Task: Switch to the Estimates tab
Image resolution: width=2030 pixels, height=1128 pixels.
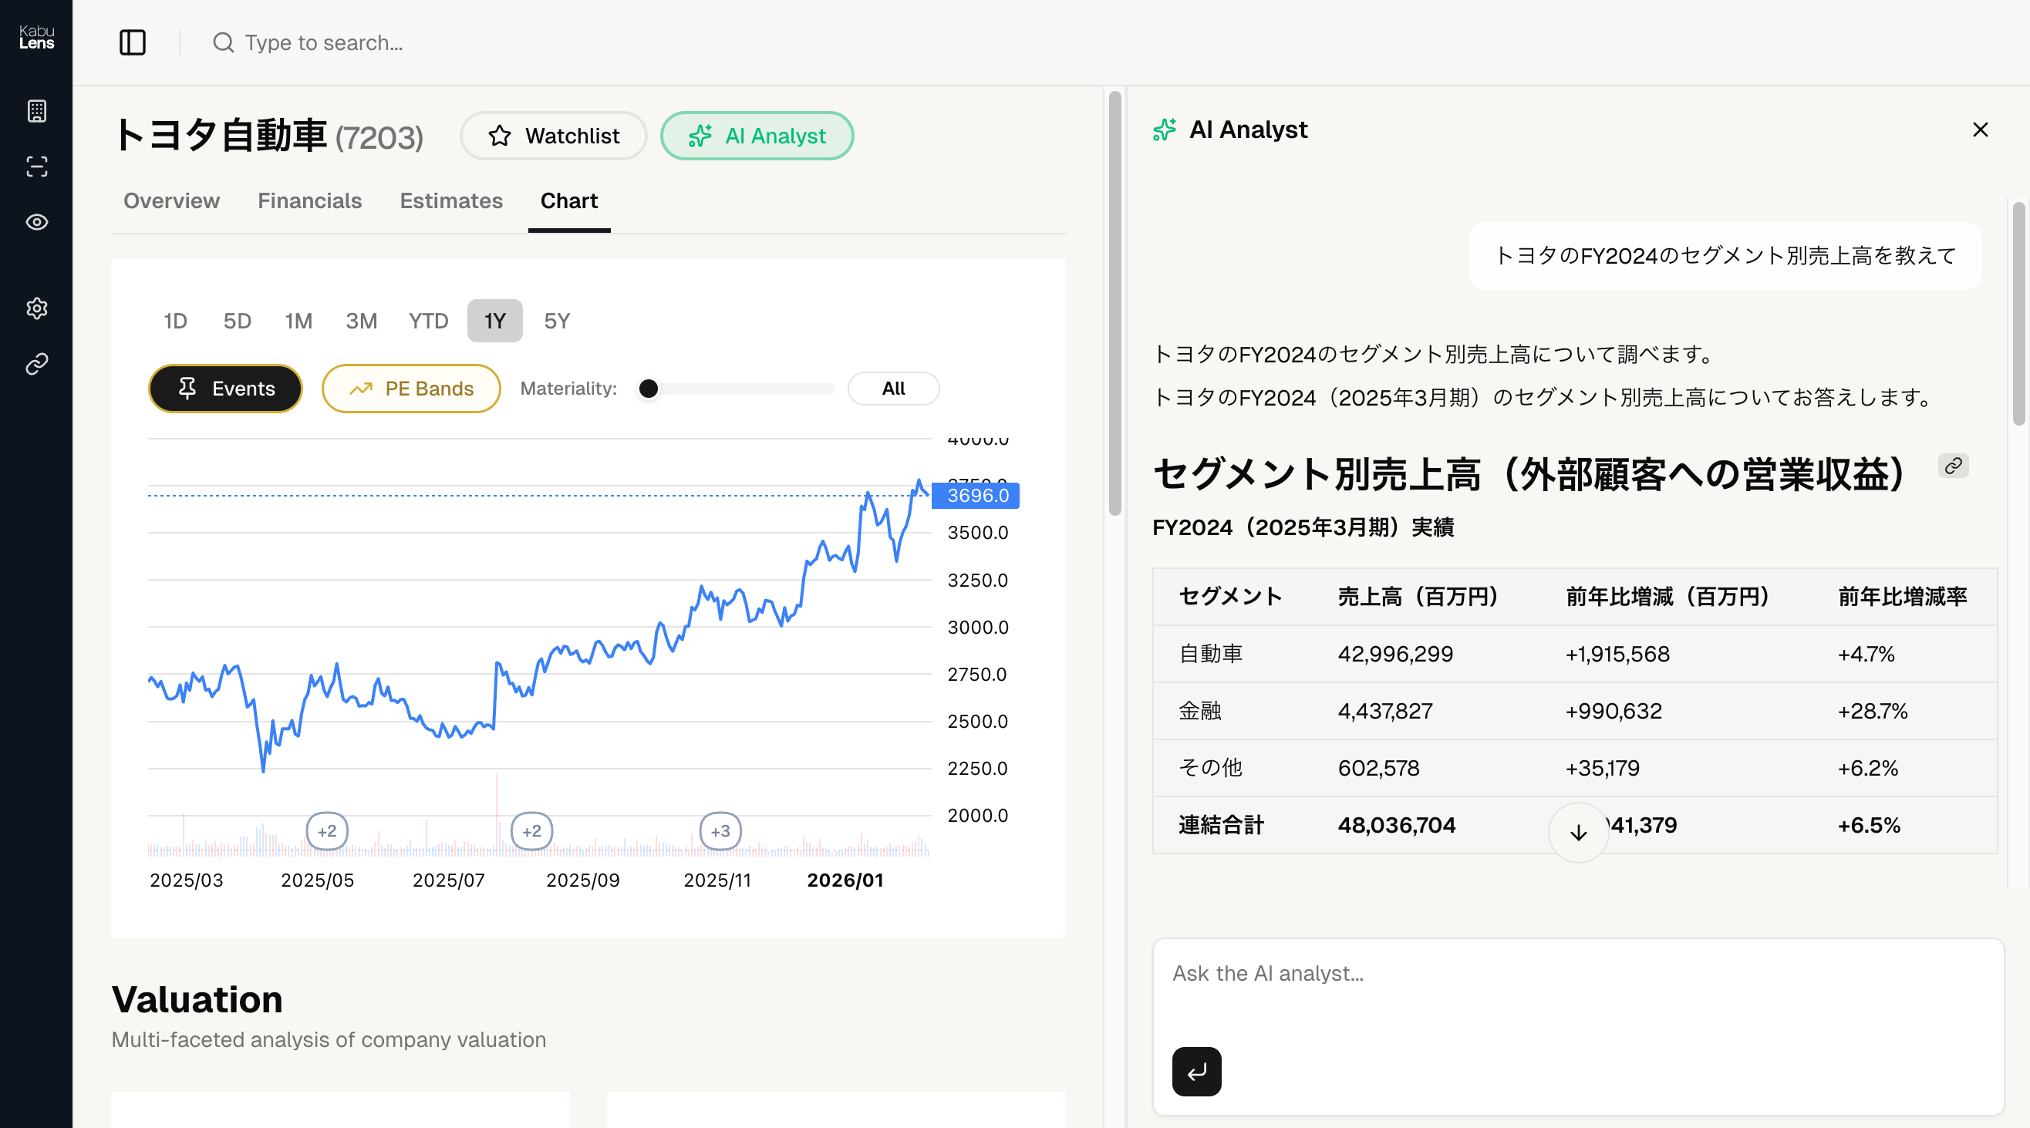Action: coord(450,201)
